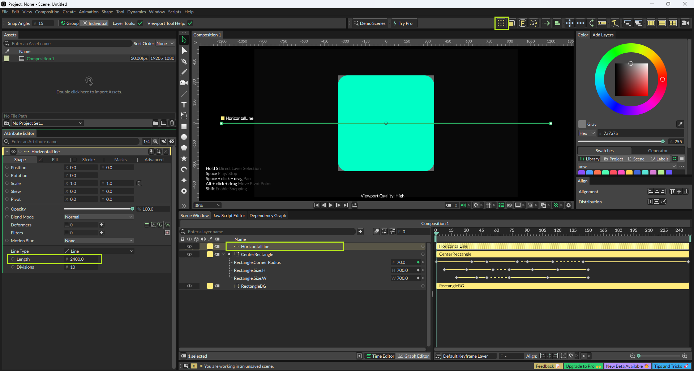Toggle the Layer Tools checkbox
Screen dimensions: 694x371
click(140, 23)
